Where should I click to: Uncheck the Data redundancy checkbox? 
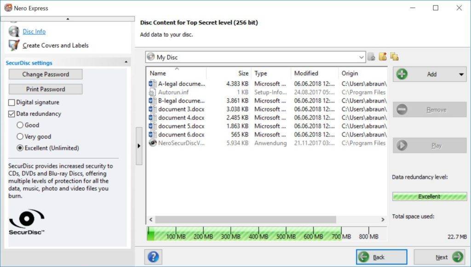pyautogui.click(x=12, y=114)
